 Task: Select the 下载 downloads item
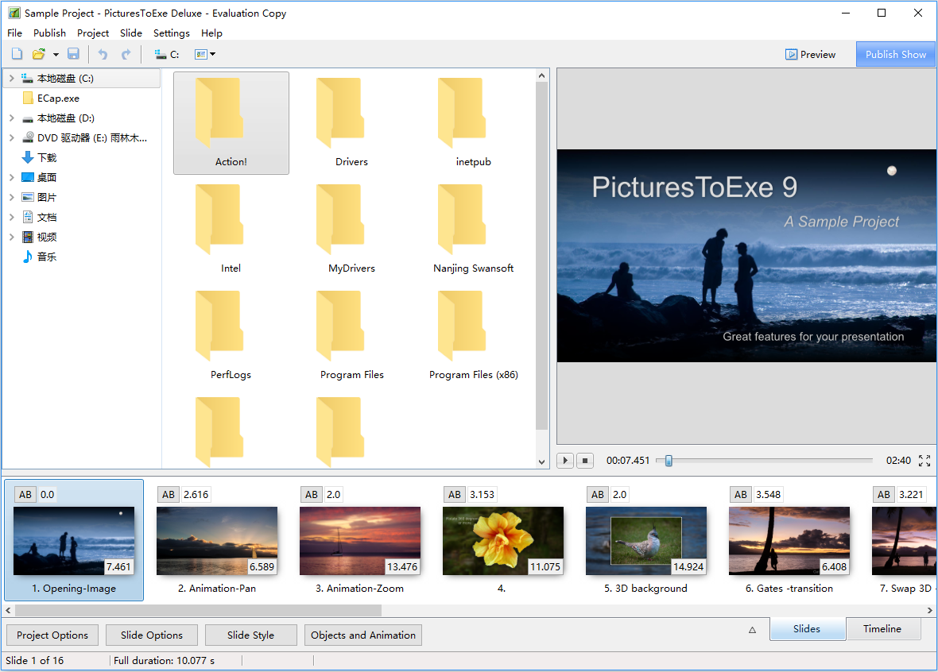[40, 158]
